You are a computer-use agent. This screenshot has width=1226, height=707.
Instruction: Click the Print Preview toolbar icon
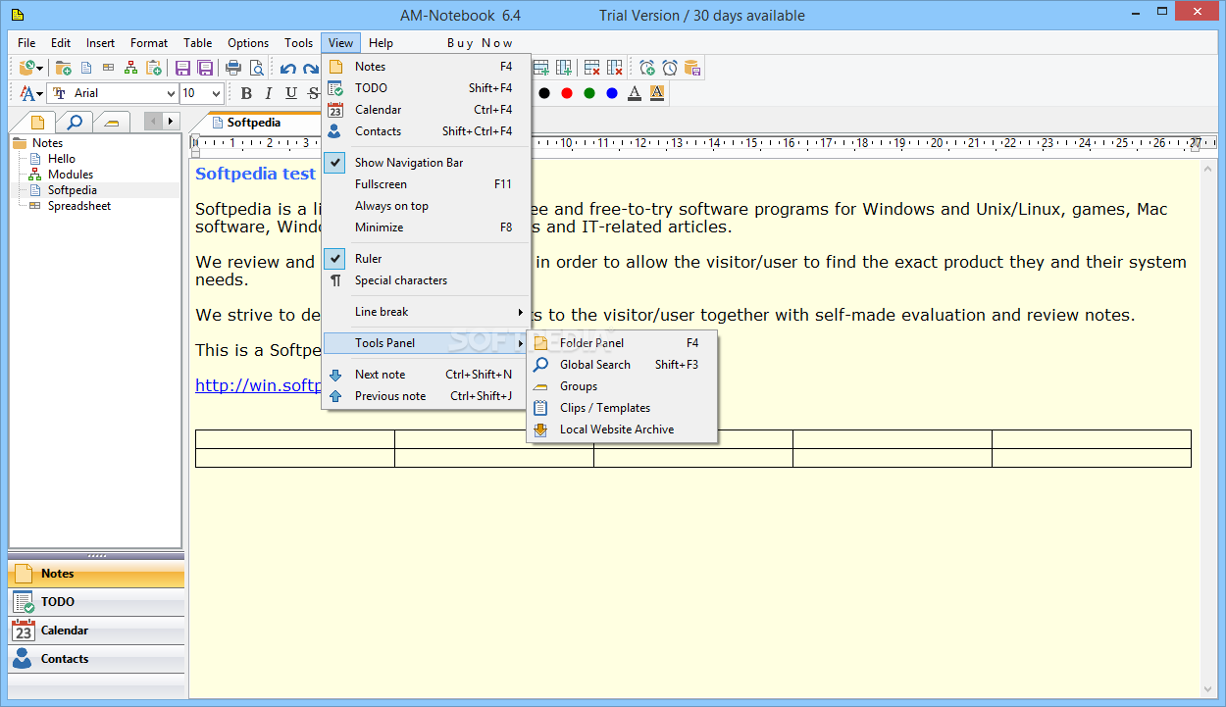(256, 68)
